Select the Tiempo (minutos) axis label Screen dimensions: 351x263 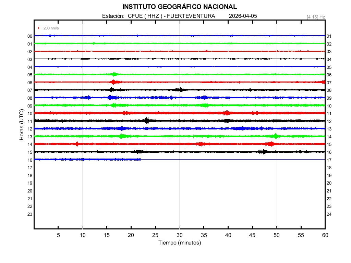(x=179, y=243)
